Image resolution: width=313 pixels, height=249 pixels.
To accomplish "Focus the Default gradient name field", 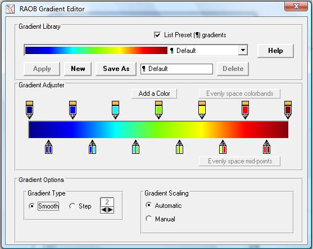I will coord(176,69).
